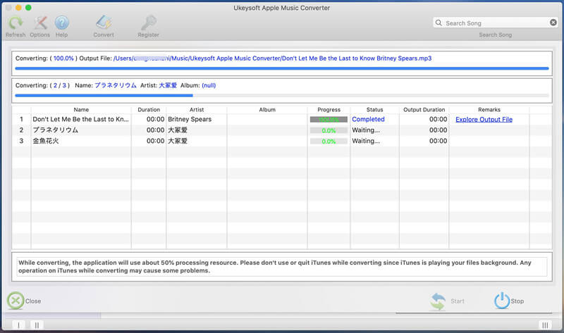Focus the Search Song input field
564x333 pixels.
coord(496,23)
